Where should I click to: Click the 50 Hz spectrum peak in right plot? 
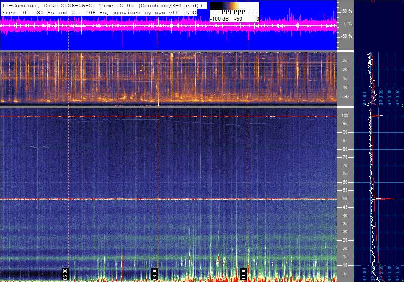click(384, 199)
